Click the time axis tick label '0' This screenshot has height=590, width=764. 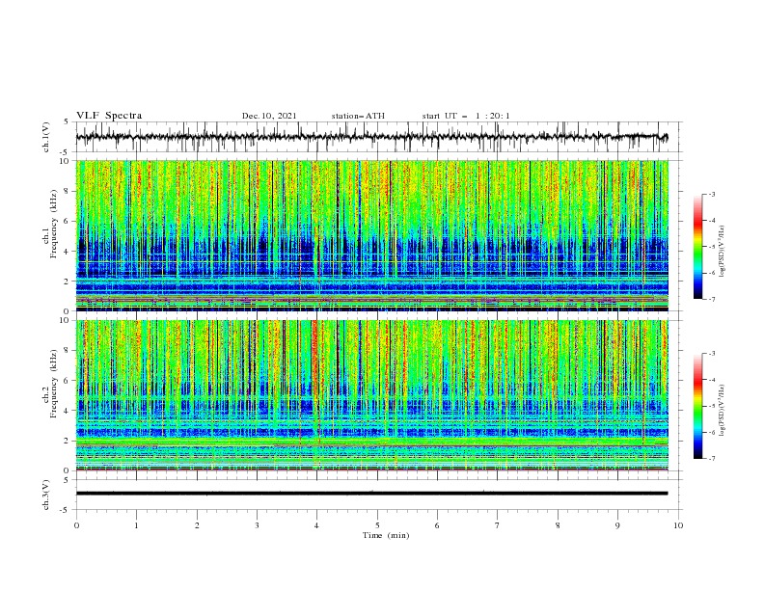tap(76, 525)
